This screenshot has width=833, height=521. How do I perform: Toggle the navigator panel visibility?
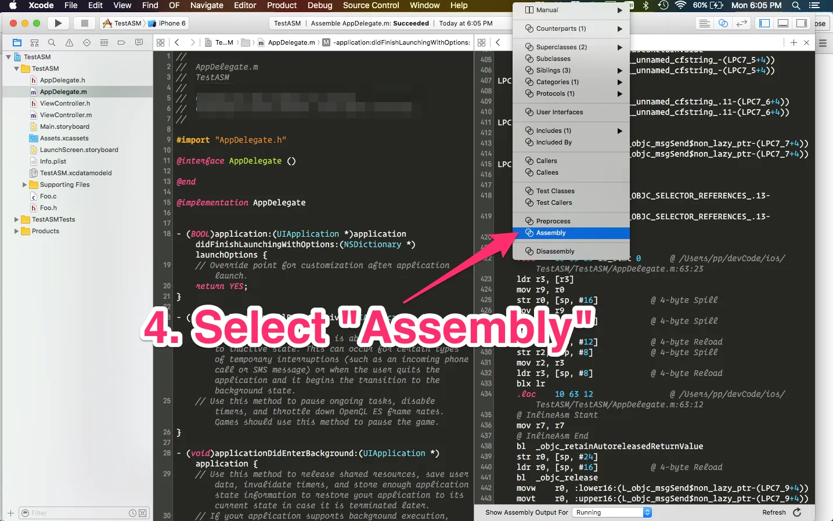[765, 23]
